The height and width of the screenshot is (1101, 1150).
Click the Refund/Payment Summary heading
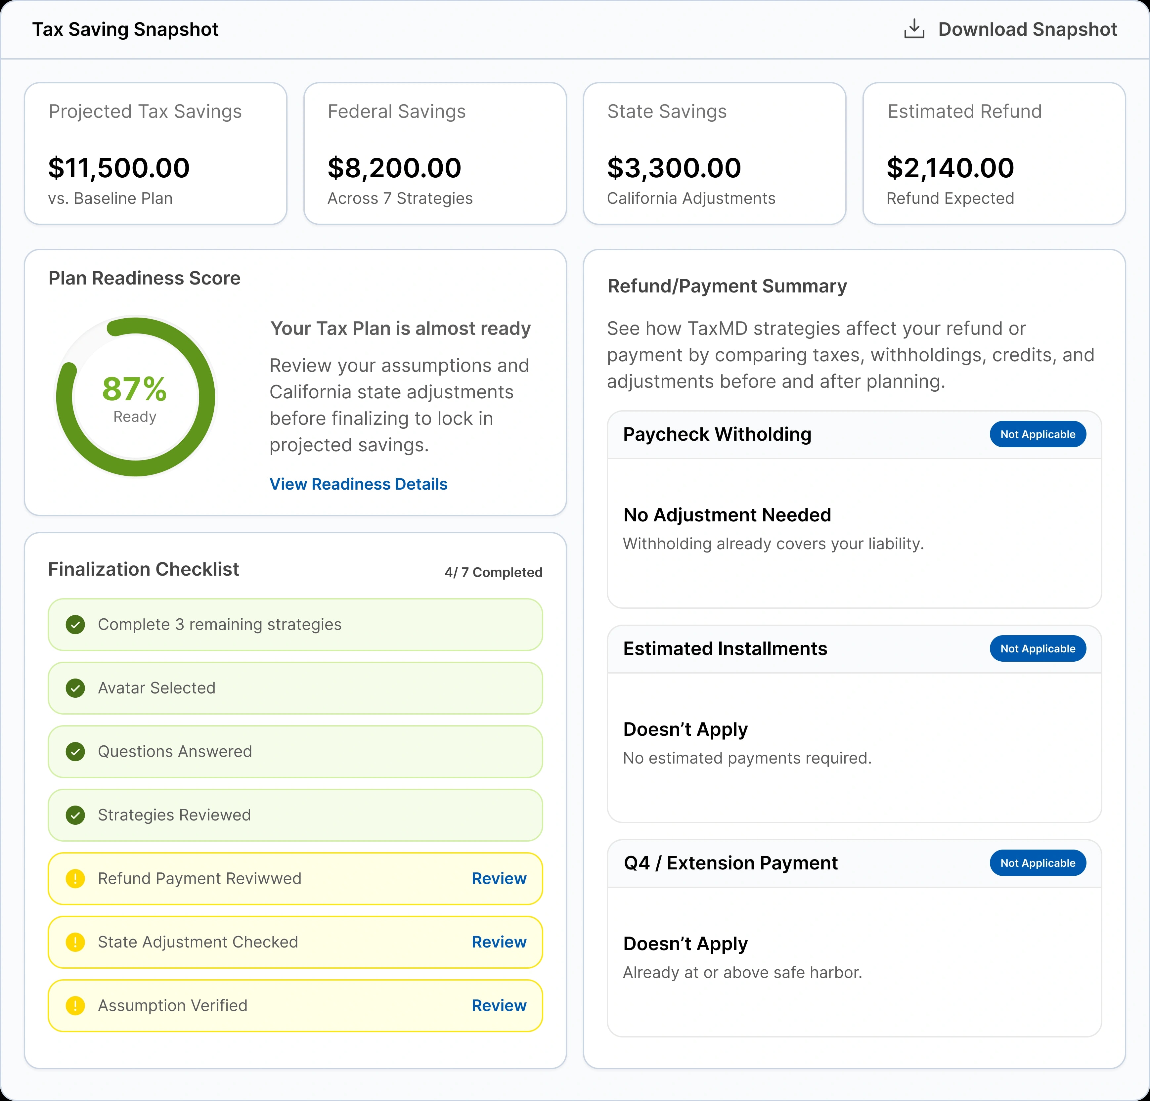727,286
